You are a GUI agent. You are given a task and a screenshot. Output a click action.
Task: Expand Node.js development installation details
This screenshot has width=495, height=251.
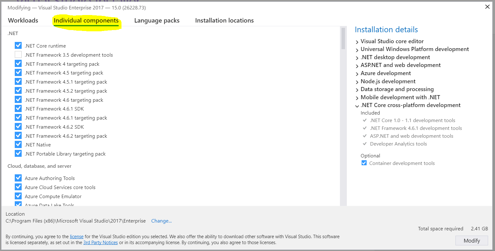point(357,81)
